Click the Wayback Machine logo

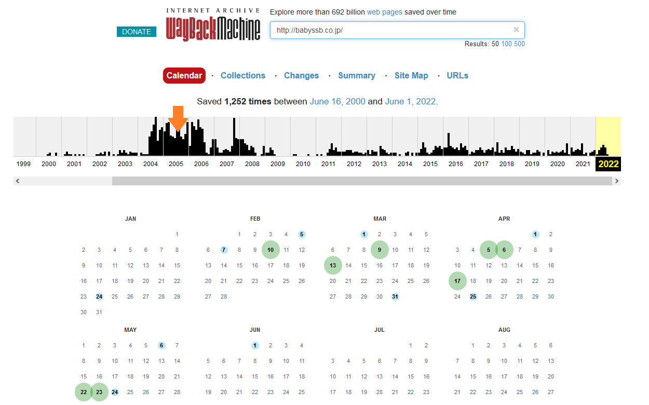point(213,25)
